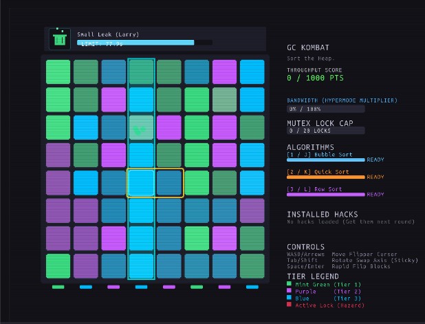
Task: Click the darker blue block inside the yellow cursor
Action: [x=169, y=183]
